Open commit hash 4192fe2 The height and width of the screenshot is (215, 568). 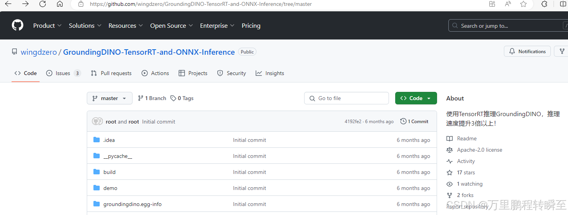pyautogui.click(x=353, y=122)
